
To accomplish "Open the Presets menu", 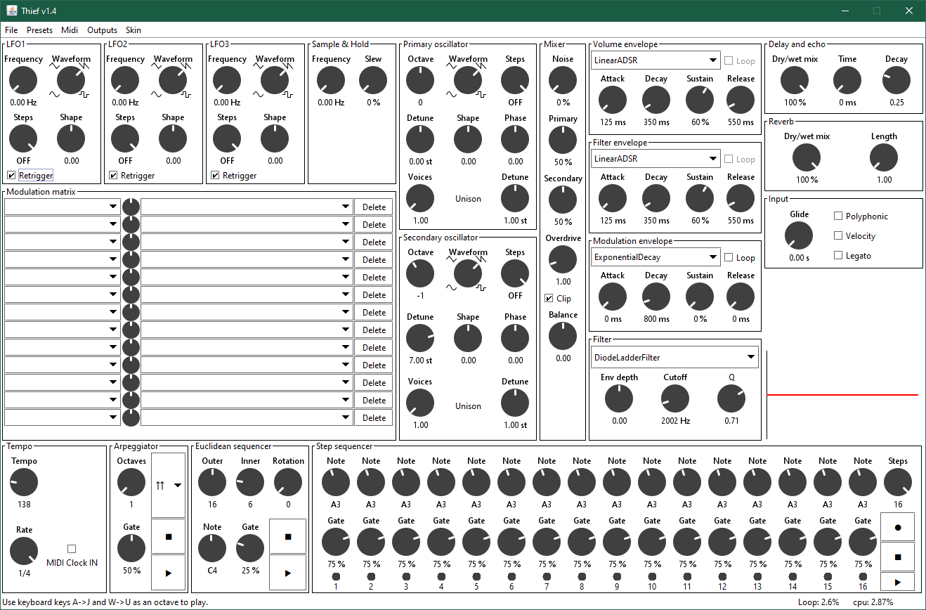I will pos(39,30).
